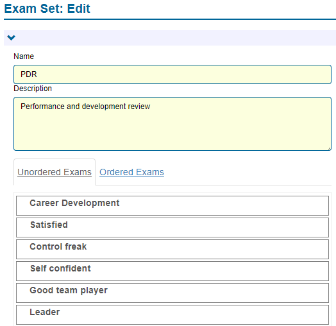Focus the Name field containing PDR

(172, 74)
